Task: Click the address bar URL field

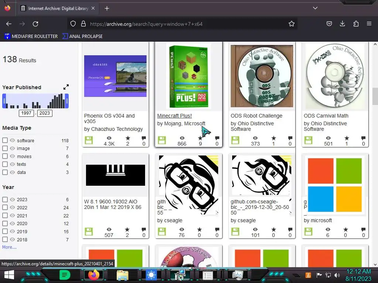Action: tap(183, 24)
